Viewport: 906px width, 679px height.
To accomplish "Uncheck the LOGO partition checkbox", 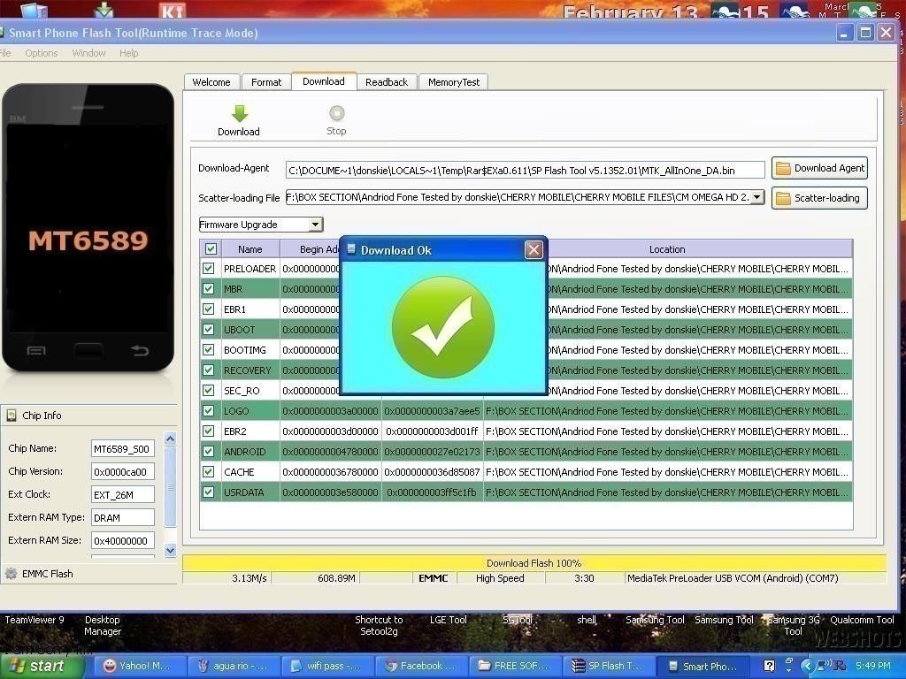I will pos(209,411).
